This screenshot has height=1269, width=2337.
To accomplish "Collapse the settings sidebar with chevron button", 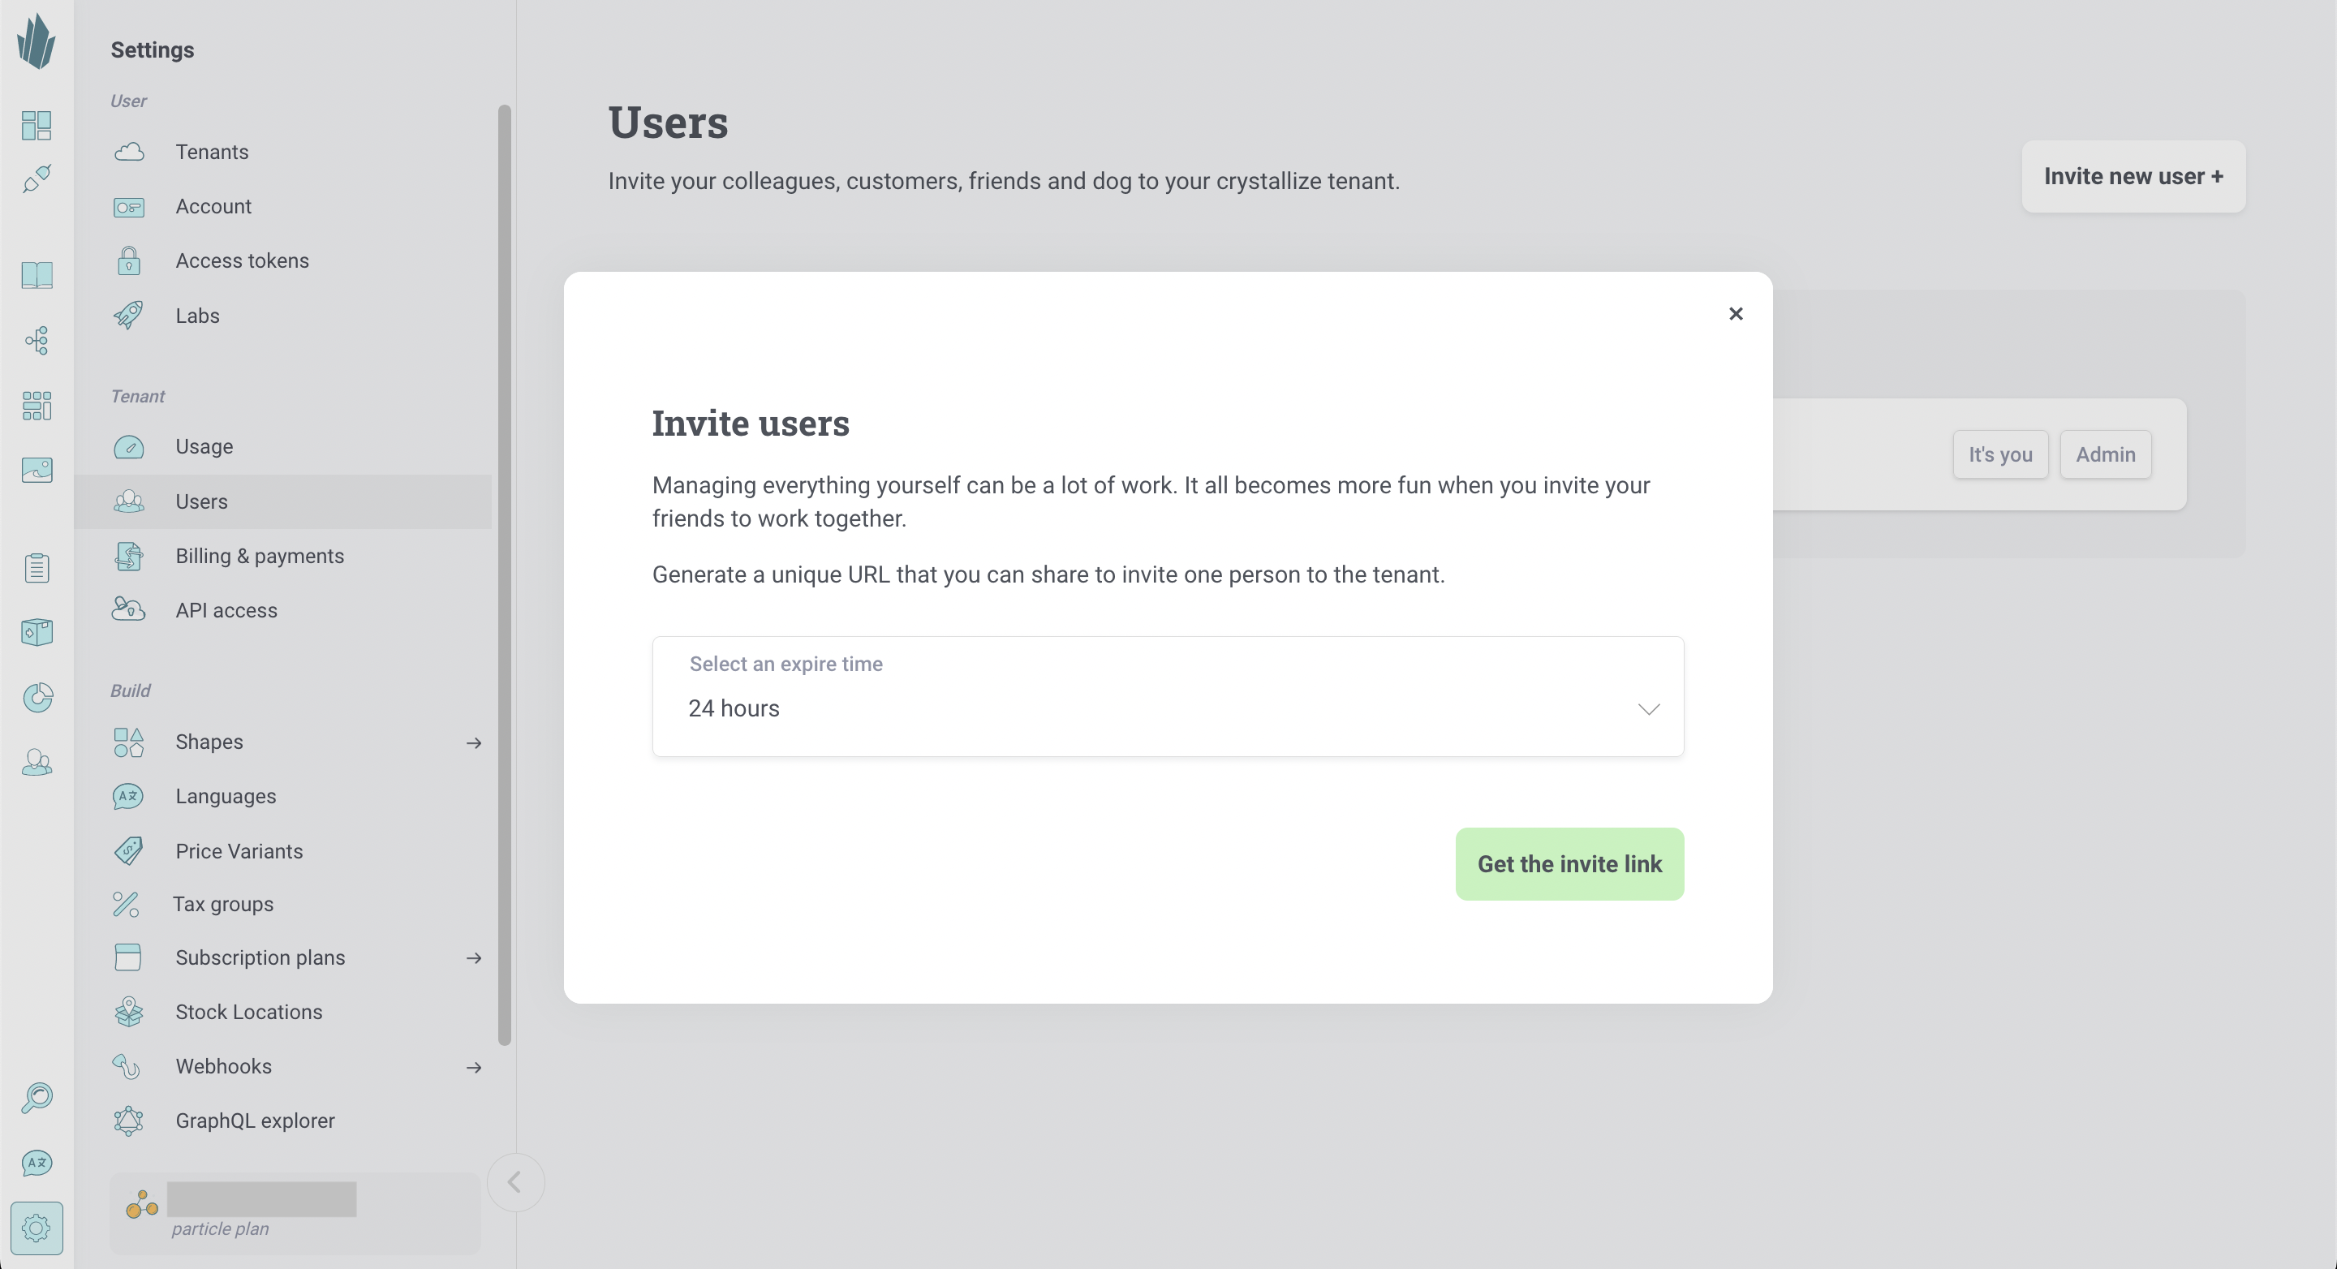I will [515, 1182].
